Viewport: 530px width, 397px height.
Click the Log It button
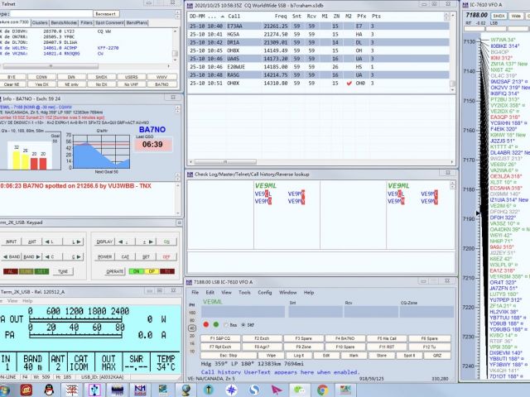pyautogui.click(x=299, y=356)
